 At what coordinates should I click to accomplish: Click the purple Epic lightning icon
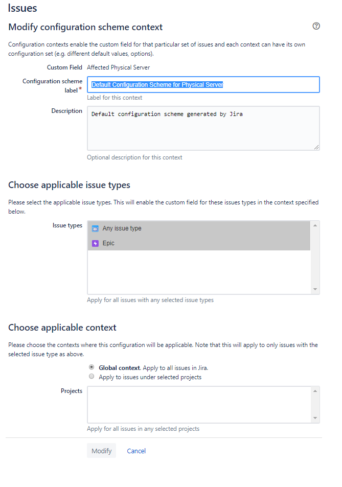[x=95, y=243]
